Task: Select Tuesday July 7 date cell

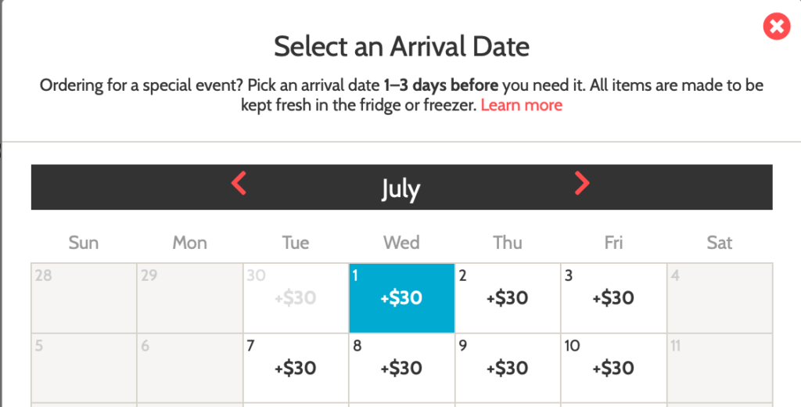Action: point(296,369)
